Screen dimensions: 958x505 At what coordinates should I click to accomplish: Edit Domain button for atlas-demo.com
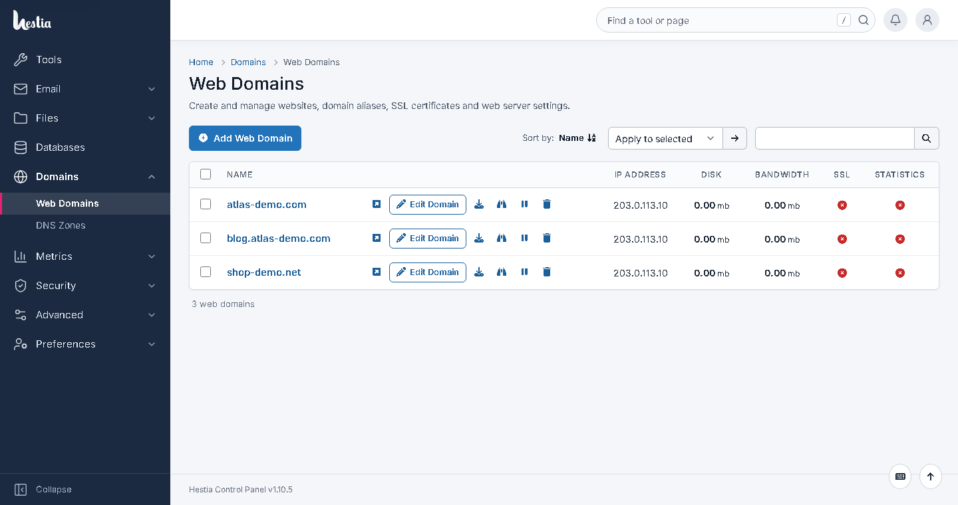point(428,205)
